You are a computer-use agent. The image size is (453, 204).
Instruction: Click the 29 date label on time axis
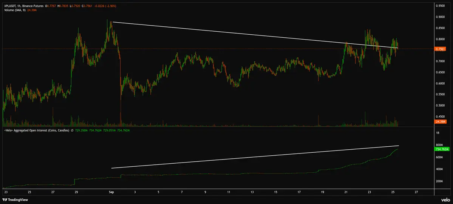coord(76,192)
